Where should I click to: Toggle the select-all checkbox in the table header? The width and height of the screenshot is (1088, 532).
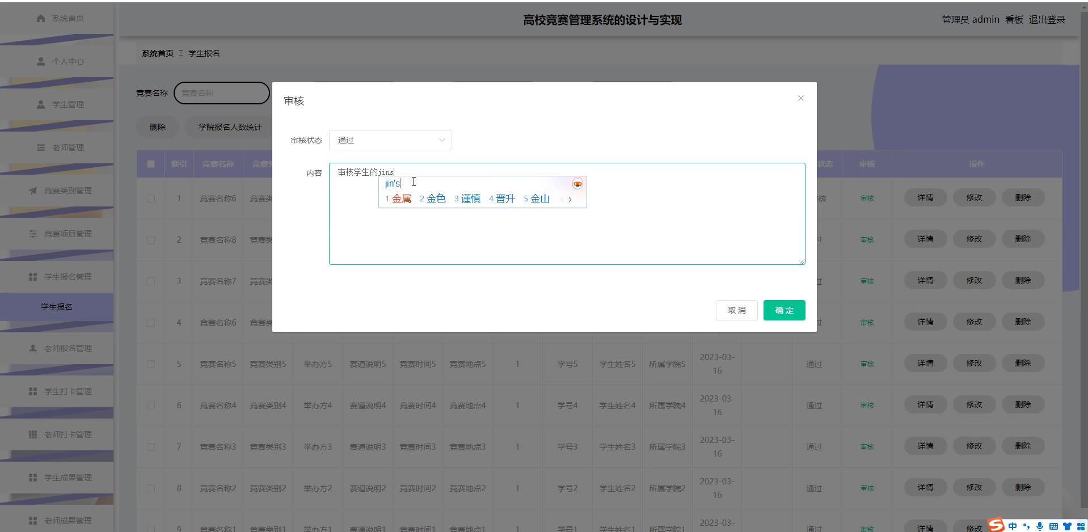coord(151,164)
